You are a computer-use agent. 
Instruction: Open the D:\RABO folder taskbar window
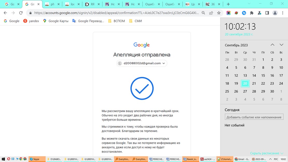point(54,159)
